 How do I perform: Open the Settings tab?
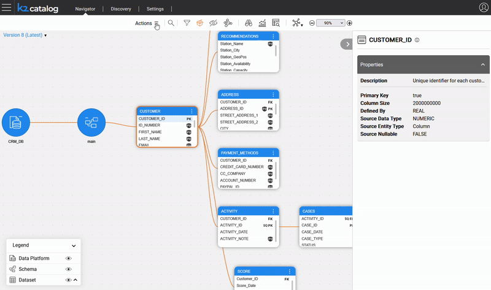[155, 9]
